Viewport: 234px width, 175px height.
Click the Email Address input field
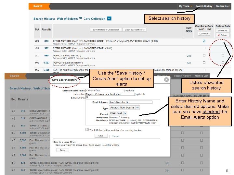[x=131, y=102]
